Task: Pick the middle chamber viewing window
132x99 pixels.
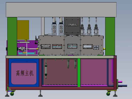Action: pos(72,46)
